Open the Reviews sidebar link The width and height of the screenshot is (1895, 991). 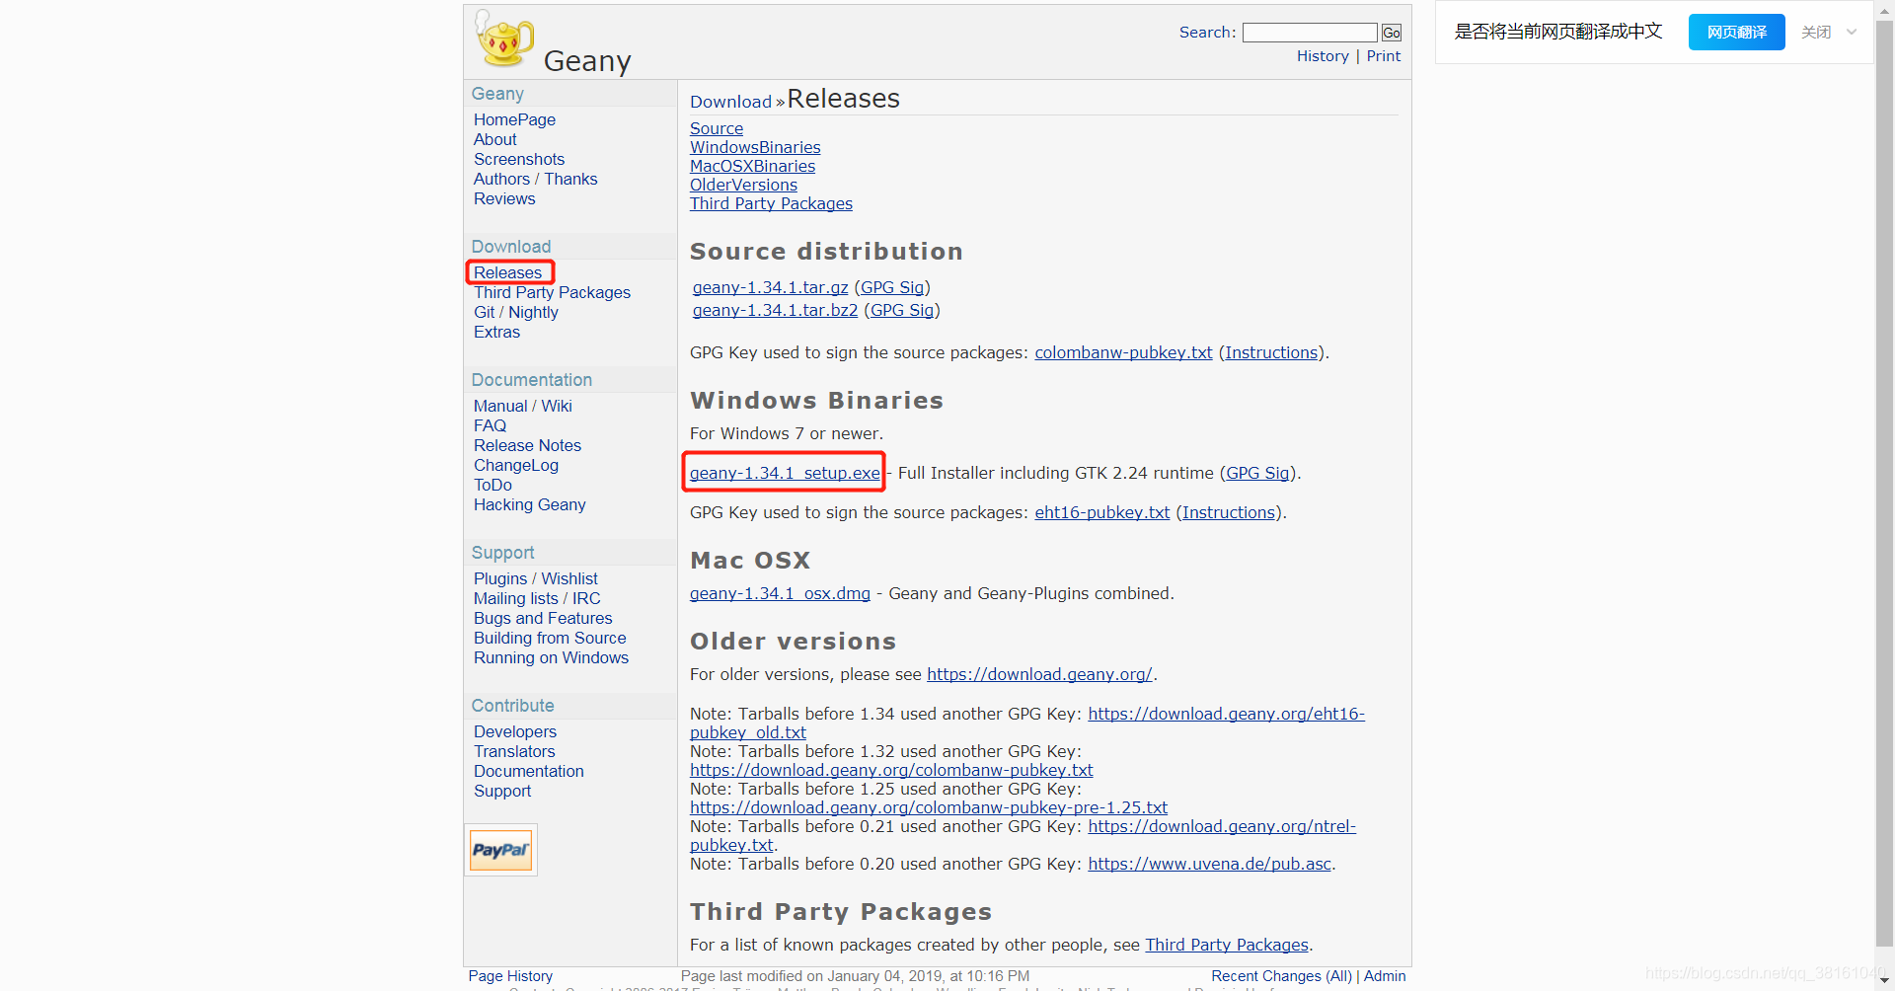click(x=504, y=198)
